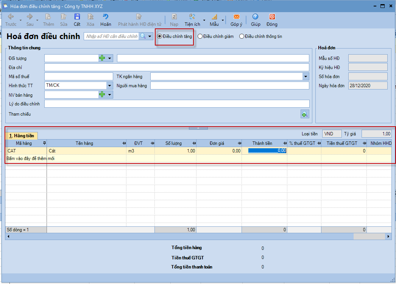Pin the Số lượng column
This screenshot has width=396, height=284.
point(194,143)
